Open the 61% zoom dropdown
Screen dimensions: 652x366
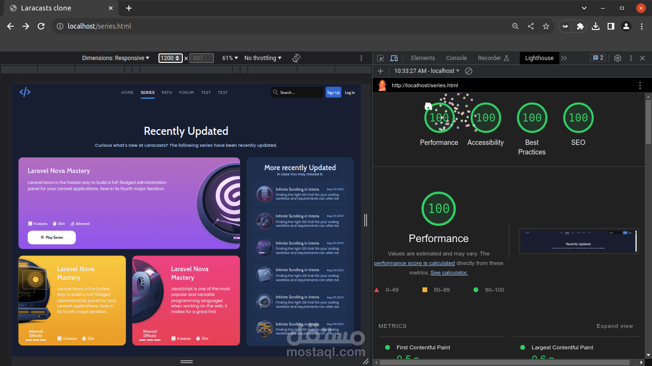coord(230,58)
